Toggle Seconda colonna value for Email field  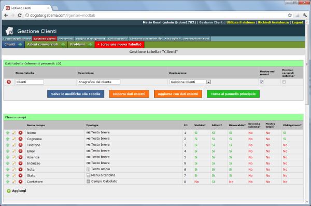point(250,151)
